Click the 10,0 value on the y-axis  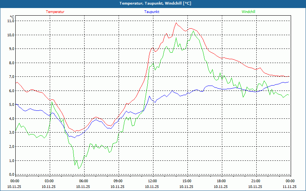10,35
